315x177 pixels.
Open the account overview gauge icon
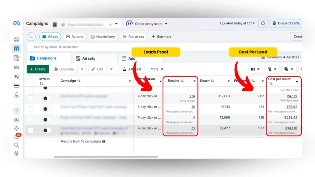pyautogui.click(x=17, y=39)
